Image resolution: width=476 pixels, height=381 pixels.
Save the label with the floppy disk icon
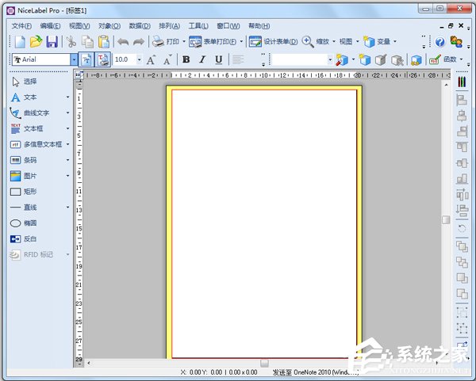pos(52,41)
